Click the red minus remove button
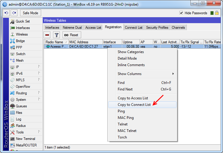The height and width of the screenshot is (153, 223). 47,35
